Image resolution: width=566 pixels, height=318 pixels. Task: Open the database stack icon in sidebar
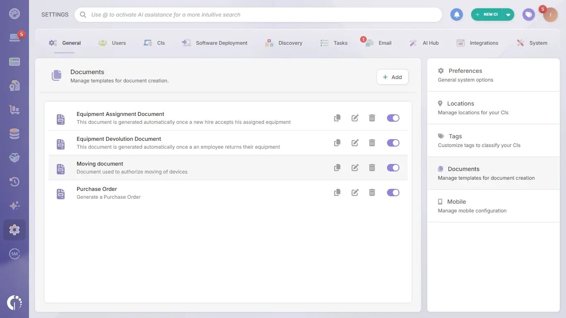point(15,134)
